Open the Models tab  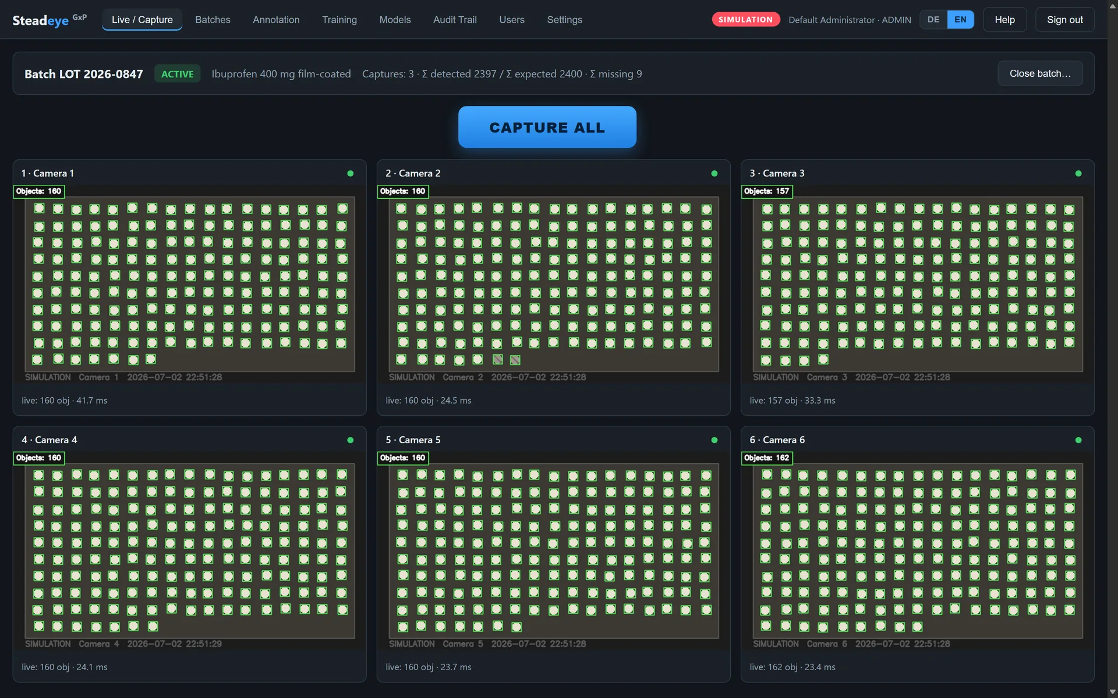[x=395, y=20]
